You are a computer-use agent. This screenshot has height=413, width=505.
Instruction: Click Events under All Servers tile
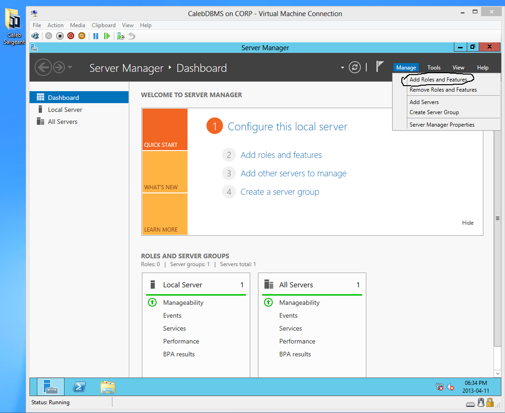click(288, 315)
